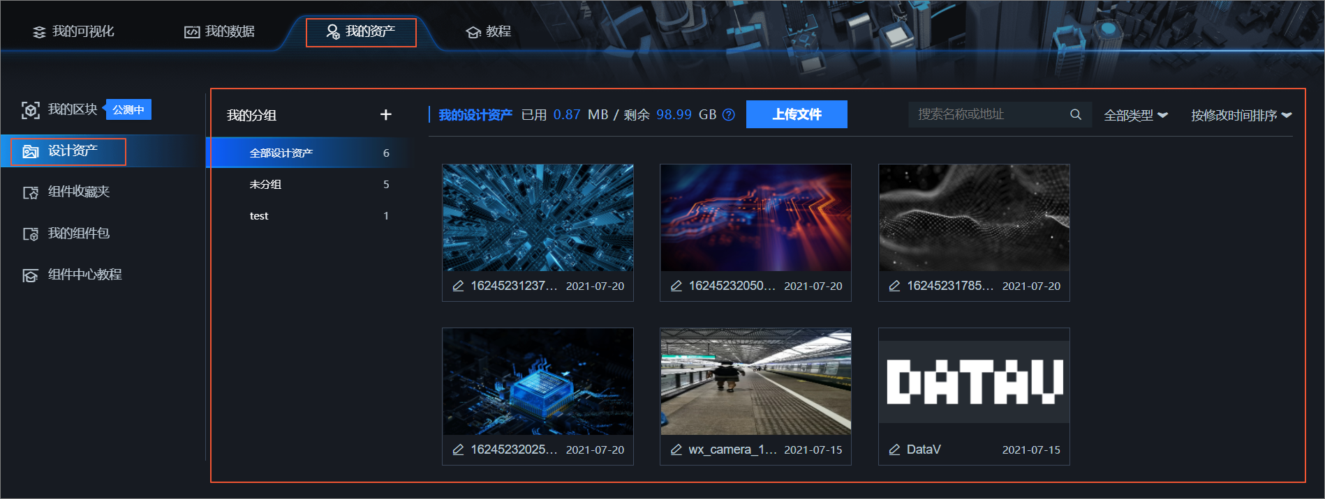Click the storage help question-mark icon
The width and height of the screenshot is (1325, 499).
tap(728, 114)
